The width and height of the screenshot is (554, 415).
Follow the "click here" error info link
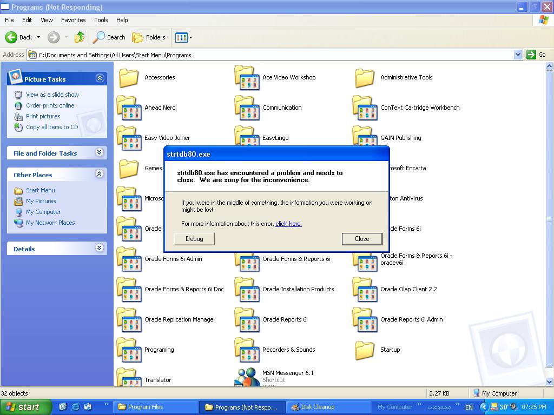288,224
